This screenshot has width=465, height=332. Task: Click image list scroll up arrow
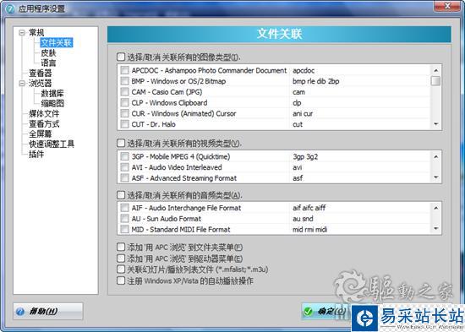point(435,70)
